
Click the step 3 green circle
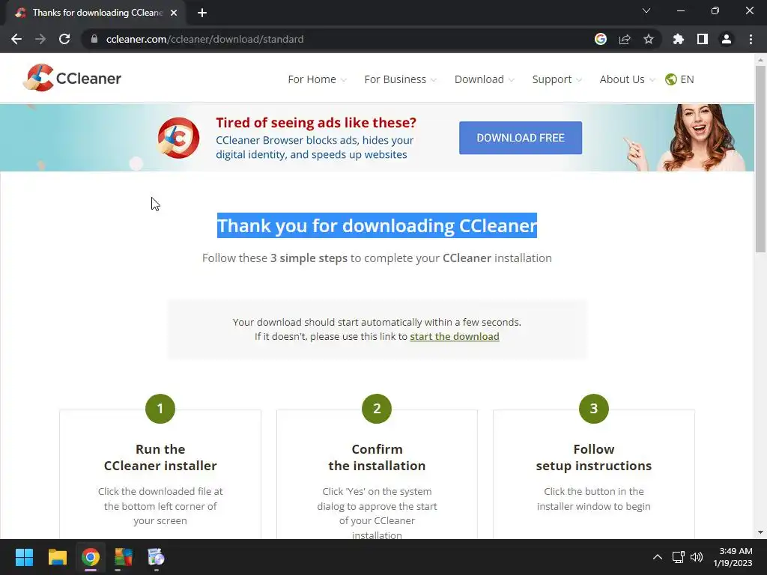coord(593,409)
